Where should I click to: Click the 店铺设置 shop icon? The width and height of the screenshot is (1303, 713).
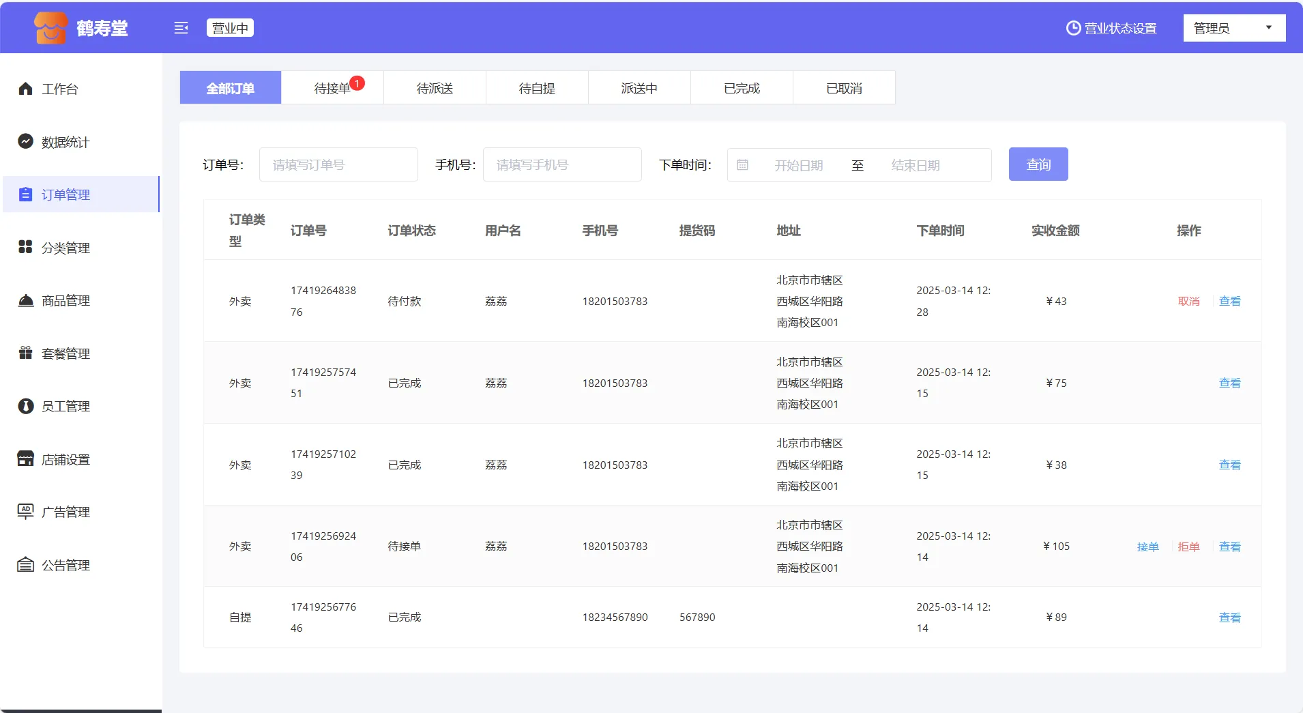pos(25,459)
